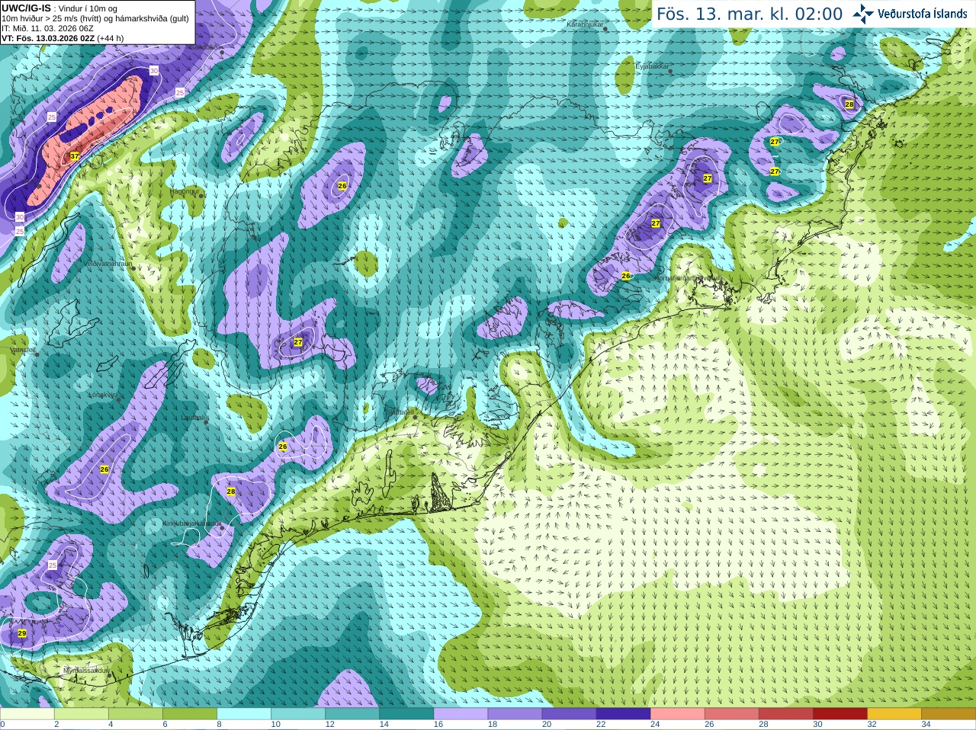The width and height of the screenshot is (976, 730).
Task: Click the legend scale number 34
Action: click(926, 725)
